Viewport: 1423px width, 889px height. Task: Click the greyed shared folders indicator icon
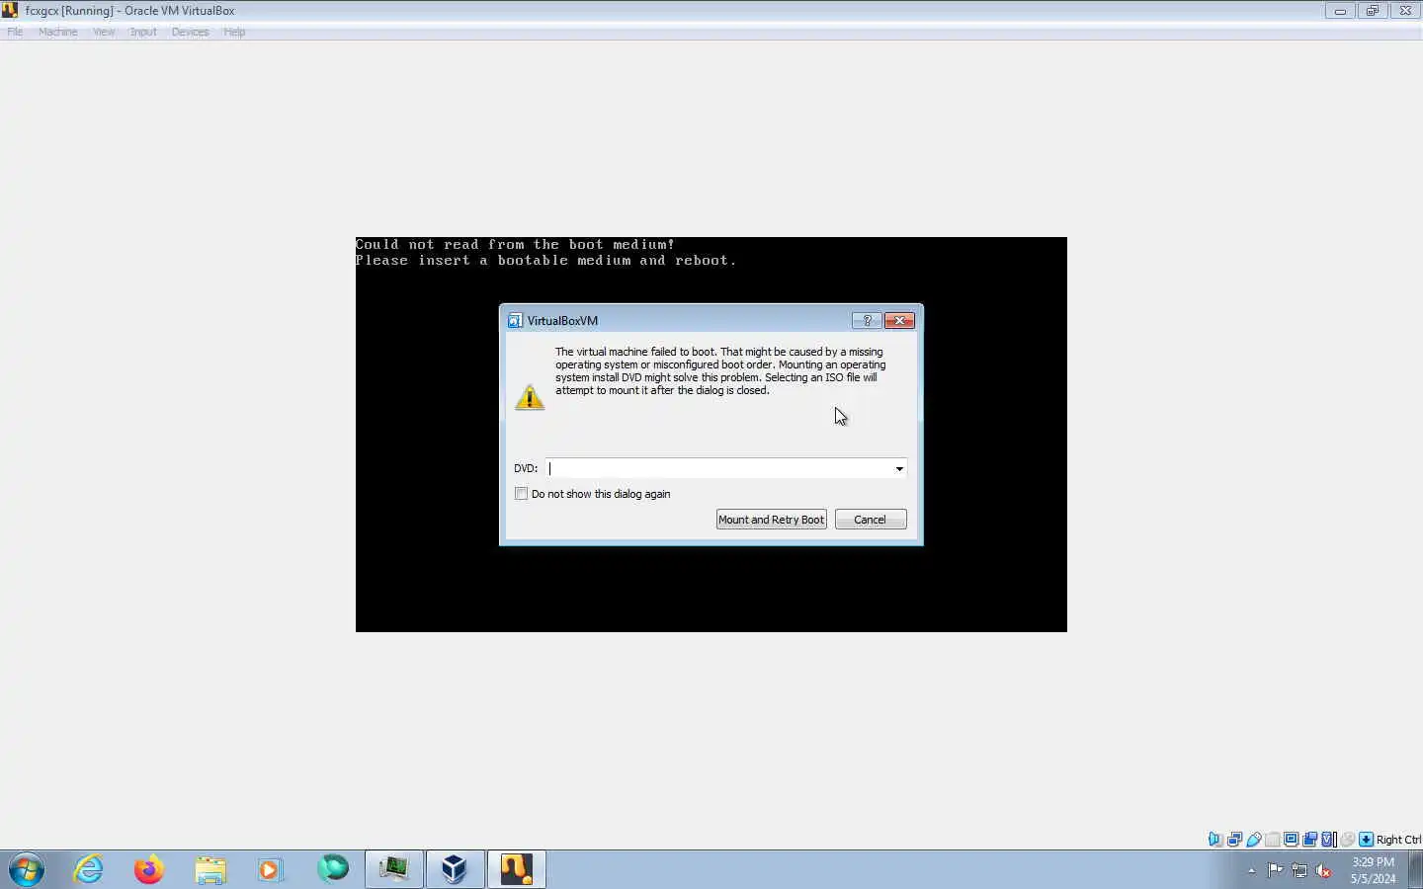(1273, 840)
